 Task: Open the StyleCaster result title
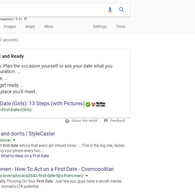[x=28, y=134]
